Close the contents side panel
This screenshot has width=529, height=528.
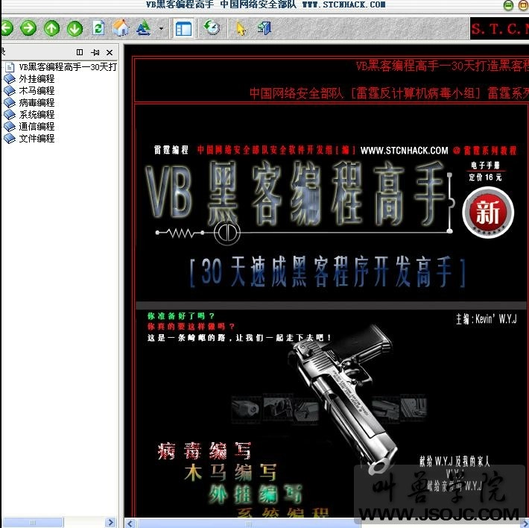(x=110, y=52)
